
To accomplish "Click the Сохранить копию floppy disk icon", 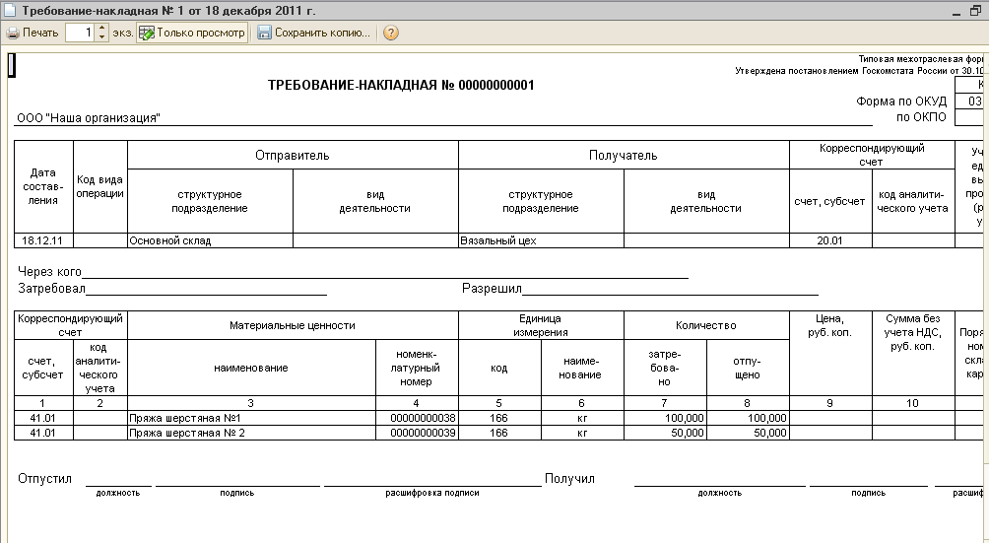I will click(x=264, y=33).
